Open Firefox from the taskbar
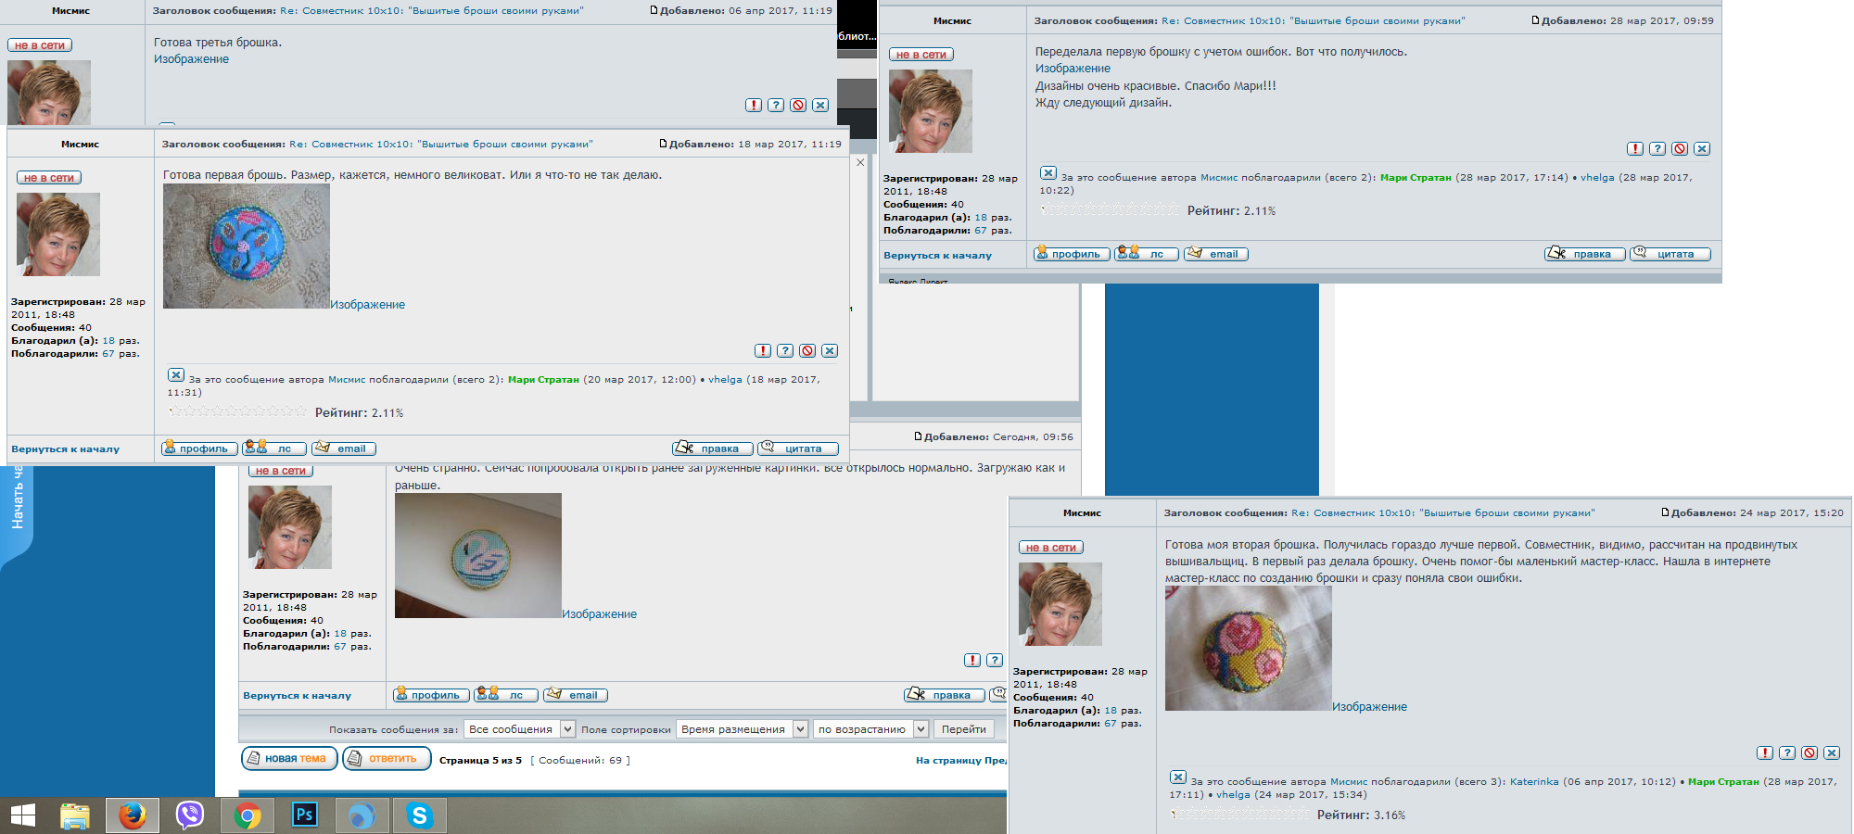The height and width of the screenshot is (834, 1854). coord(132,815)
